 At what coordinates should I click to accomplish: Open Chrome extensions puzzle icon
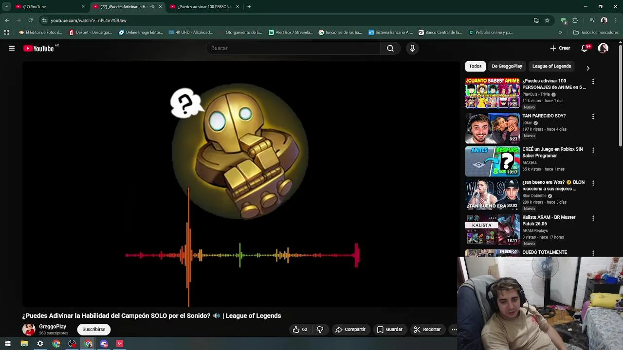click(x=575, y=20)
